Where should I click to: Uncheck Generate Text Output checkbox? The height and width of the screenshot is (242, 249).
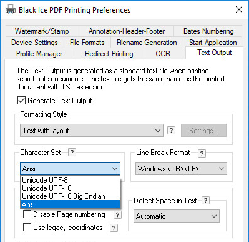(21, 101)
